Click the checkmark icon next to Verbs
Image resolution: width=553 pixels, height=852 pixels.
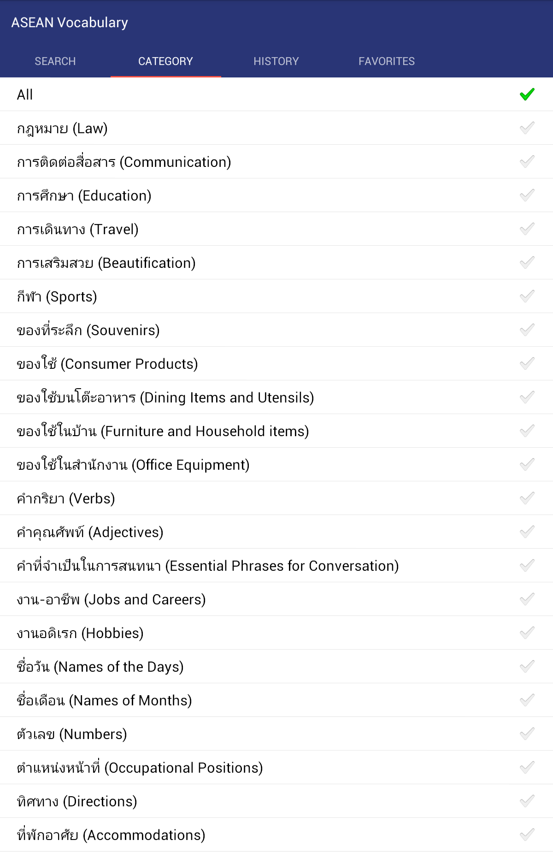527,498
